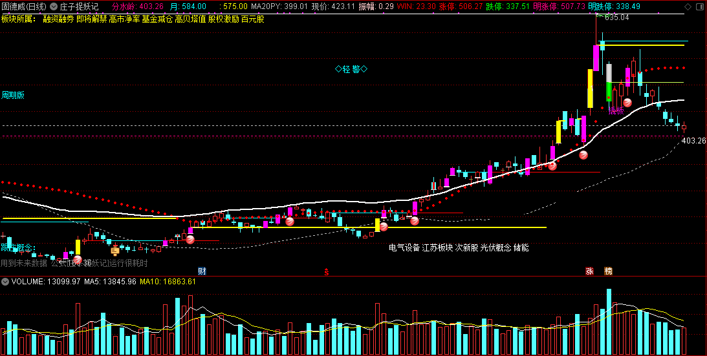Click the 用到未来数据 warning text
This screenshot has width=707, height=356.
24,263
